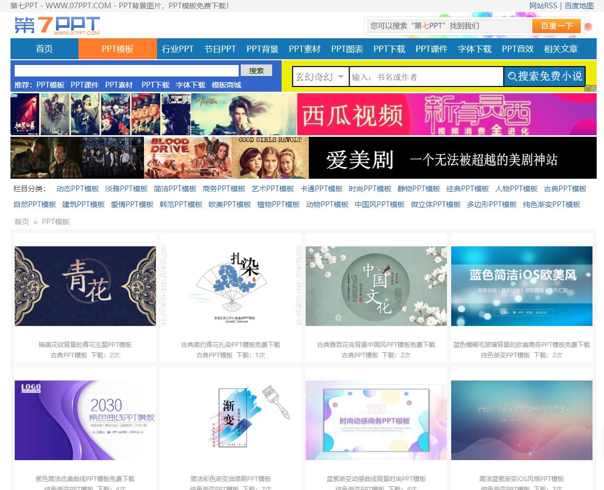Open the 卡通PPT模板 category
The image size is (604, 490).
coord(321,189)
